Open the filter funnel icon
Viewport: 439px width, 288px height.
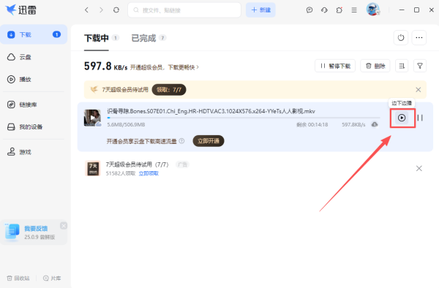[420, 66]
